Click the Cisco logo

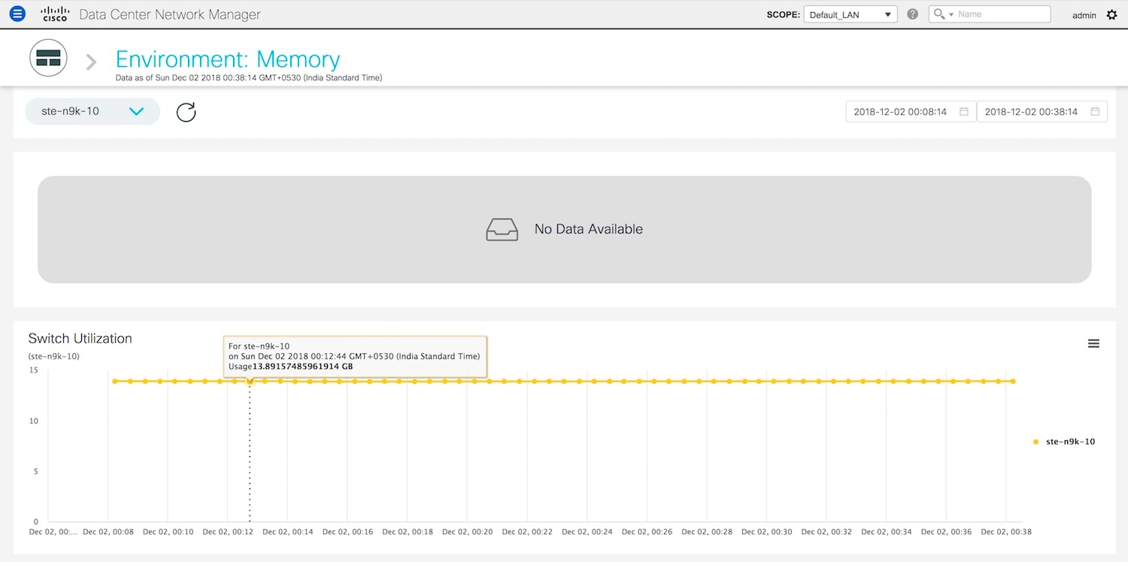pyautogui.click(x=55, y=14)
